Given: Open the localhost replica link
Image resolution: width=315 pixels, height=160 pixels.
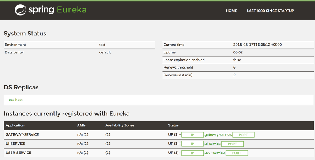Looking at the screenshot, I should click(15, 100).
